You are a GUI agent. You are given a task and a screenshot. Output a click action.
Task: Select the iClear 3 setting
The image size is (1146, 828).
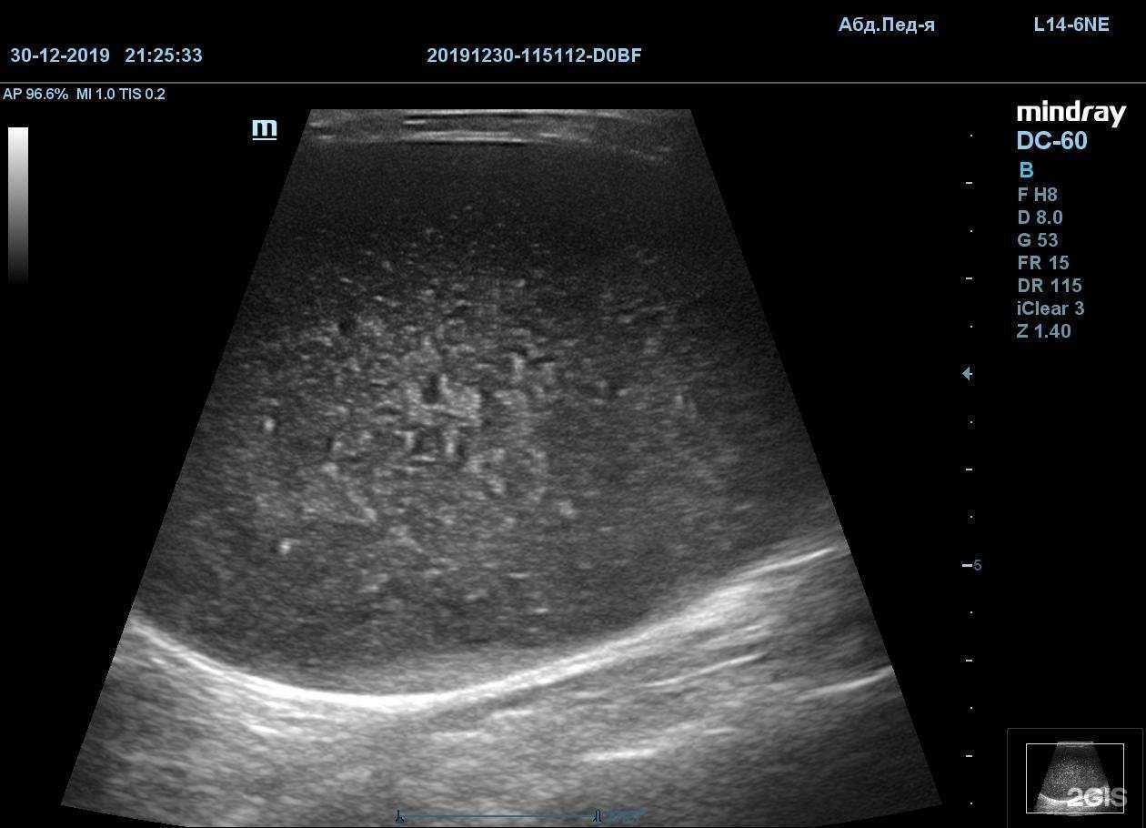[x=1050, y=308]
